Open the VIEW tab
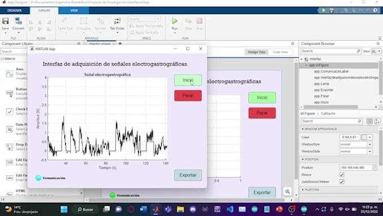Screen dimensions: 383x216 click(x=74, y=11)
